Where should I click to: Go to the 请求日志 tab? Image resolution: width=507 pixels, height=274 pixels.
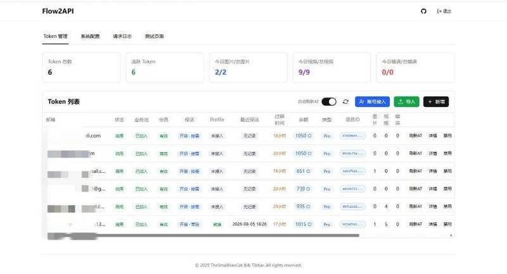pyautogui.click(x=122, y=36)
